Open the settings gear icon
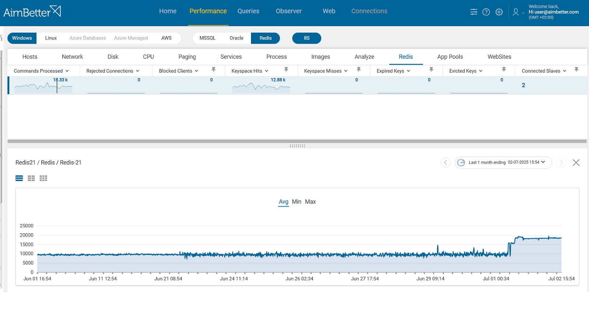 (x=499, y=12)
